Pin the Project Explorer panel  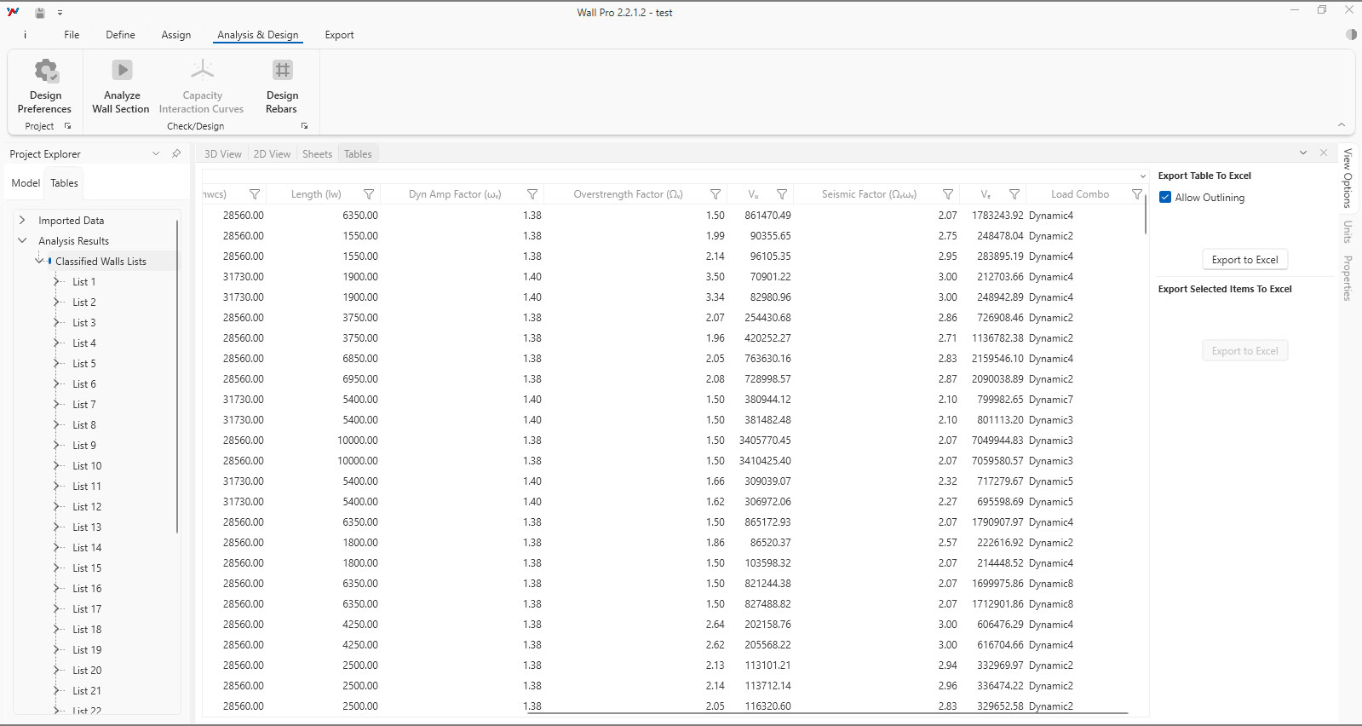coord(176,154)
